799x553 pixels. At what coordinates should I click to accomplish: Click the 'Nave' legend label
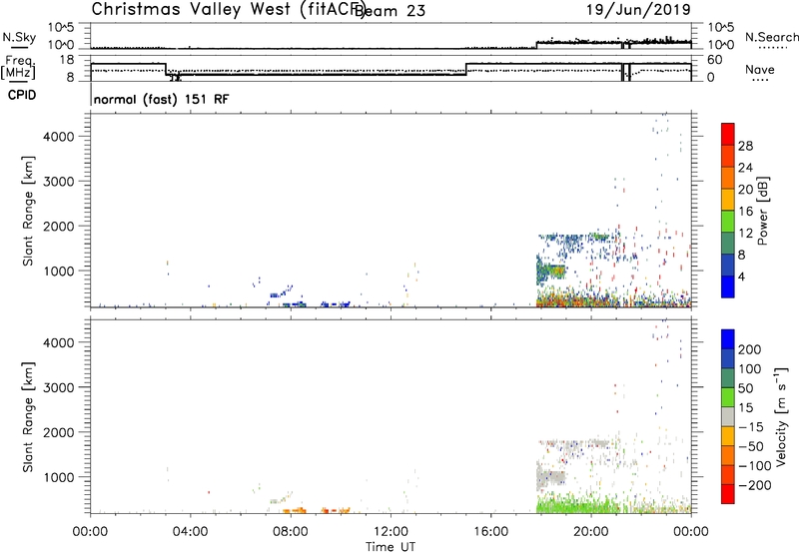point(760,69)
